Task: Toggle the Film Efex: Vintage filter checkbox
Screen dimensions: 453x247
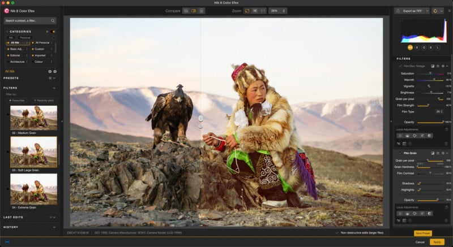Action: click(400, 66)
